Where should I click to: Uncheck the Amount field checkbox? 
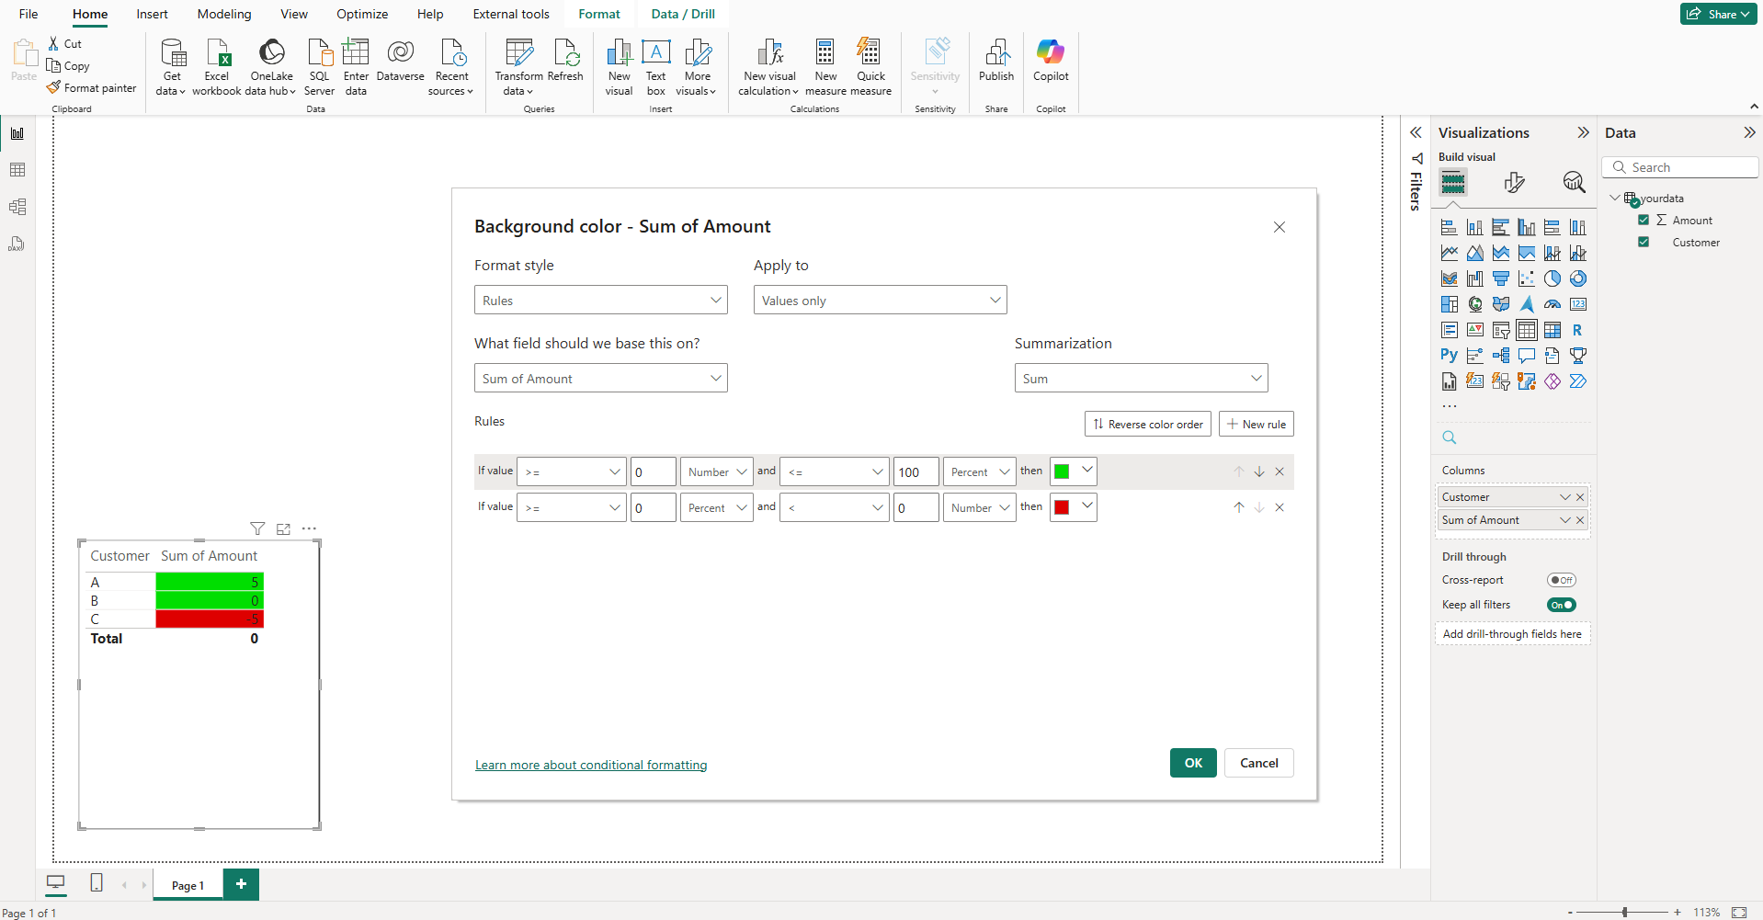(x=1644, y=220)
